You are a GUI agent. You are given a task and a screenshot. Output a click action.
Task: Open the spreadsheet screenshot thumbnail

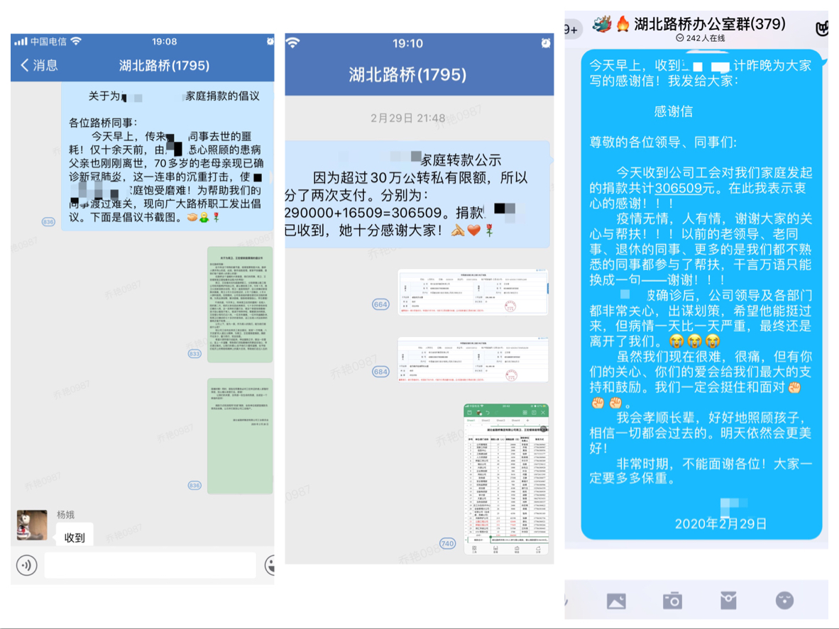coord(505,479)
